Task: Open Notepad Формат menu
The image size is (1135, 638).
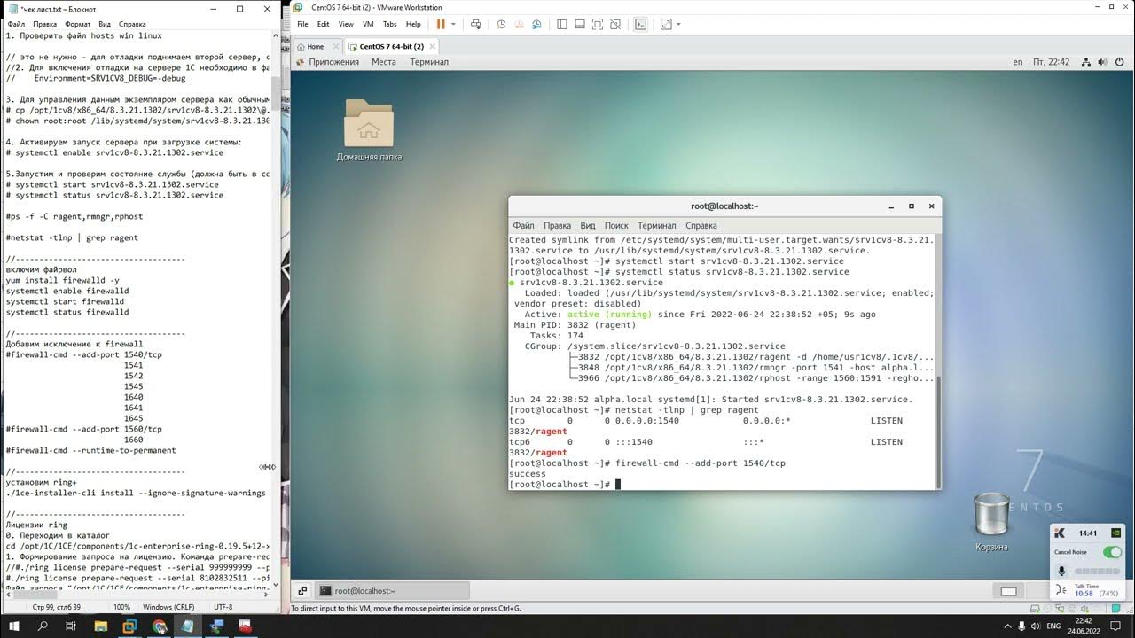Action: (77, 24)
